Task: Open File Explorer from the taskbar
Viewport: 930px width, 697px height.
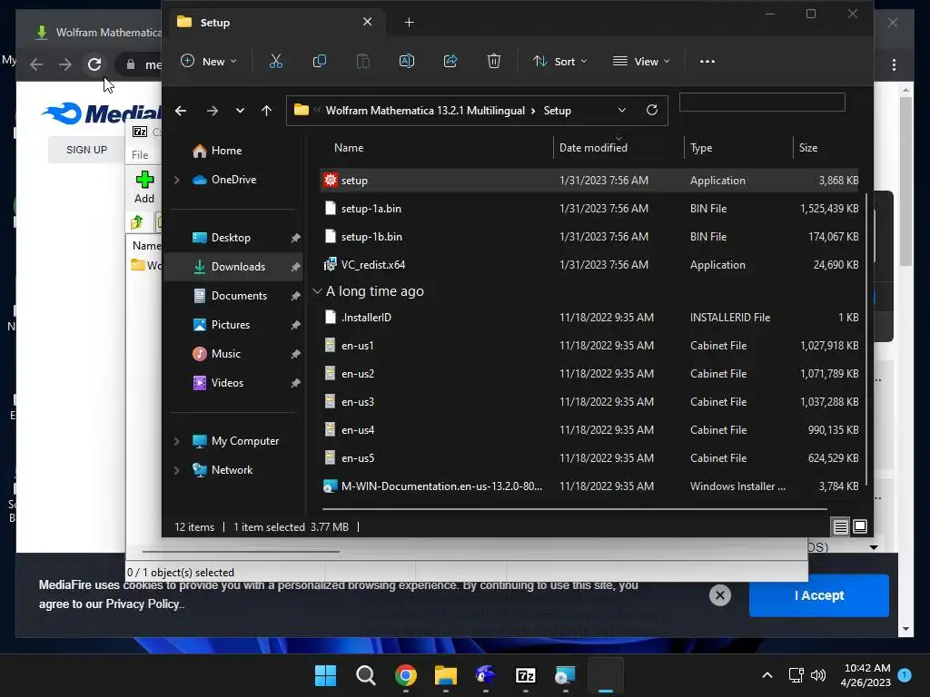Action: coord(445,675)
